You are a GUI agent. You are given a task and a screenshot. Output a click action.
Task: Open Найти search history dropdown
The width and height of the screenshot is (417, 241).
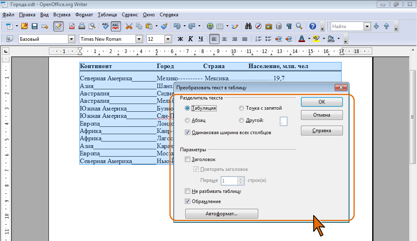(x=367, y=27)
